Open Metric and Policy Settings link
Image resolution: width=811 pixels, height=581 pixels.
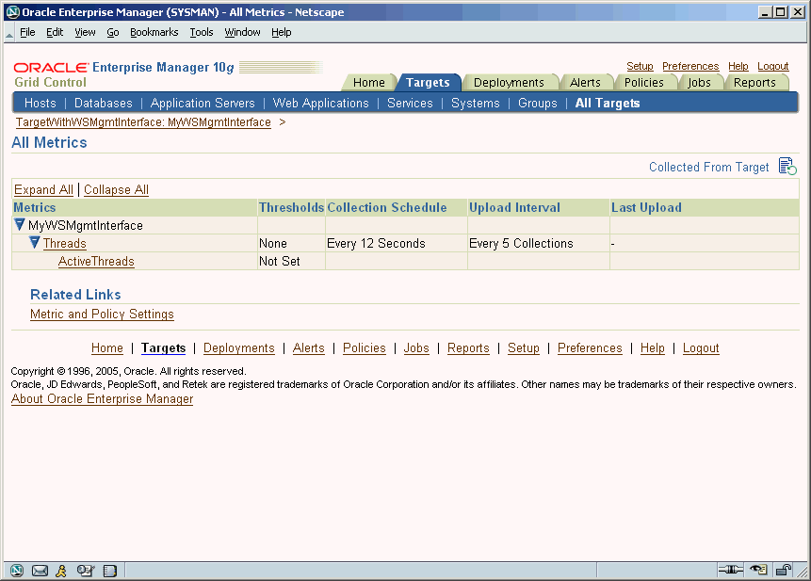(102, 315)
